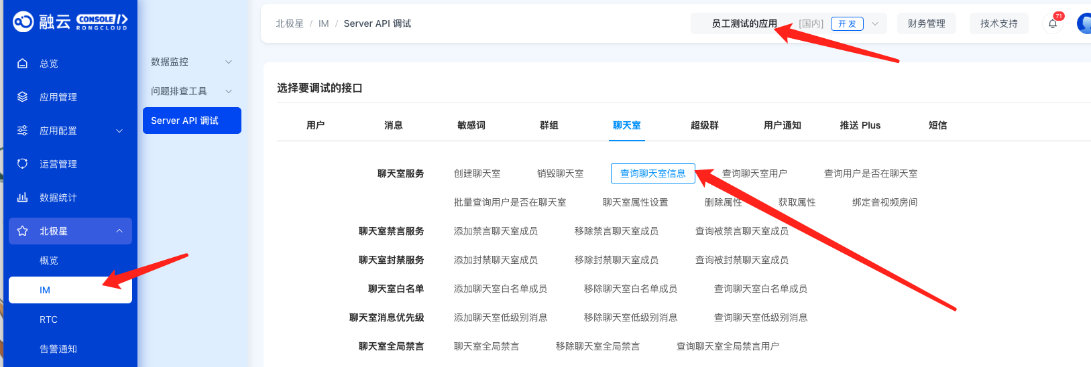Switch to the 敏感词 tab
Viewport: 1091px width, 367px height.
(x=471, y=125)
